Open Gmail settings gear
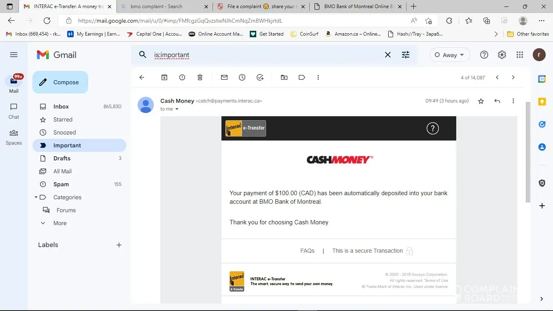Viewport: 553px width, 311px height. [502, 55]
